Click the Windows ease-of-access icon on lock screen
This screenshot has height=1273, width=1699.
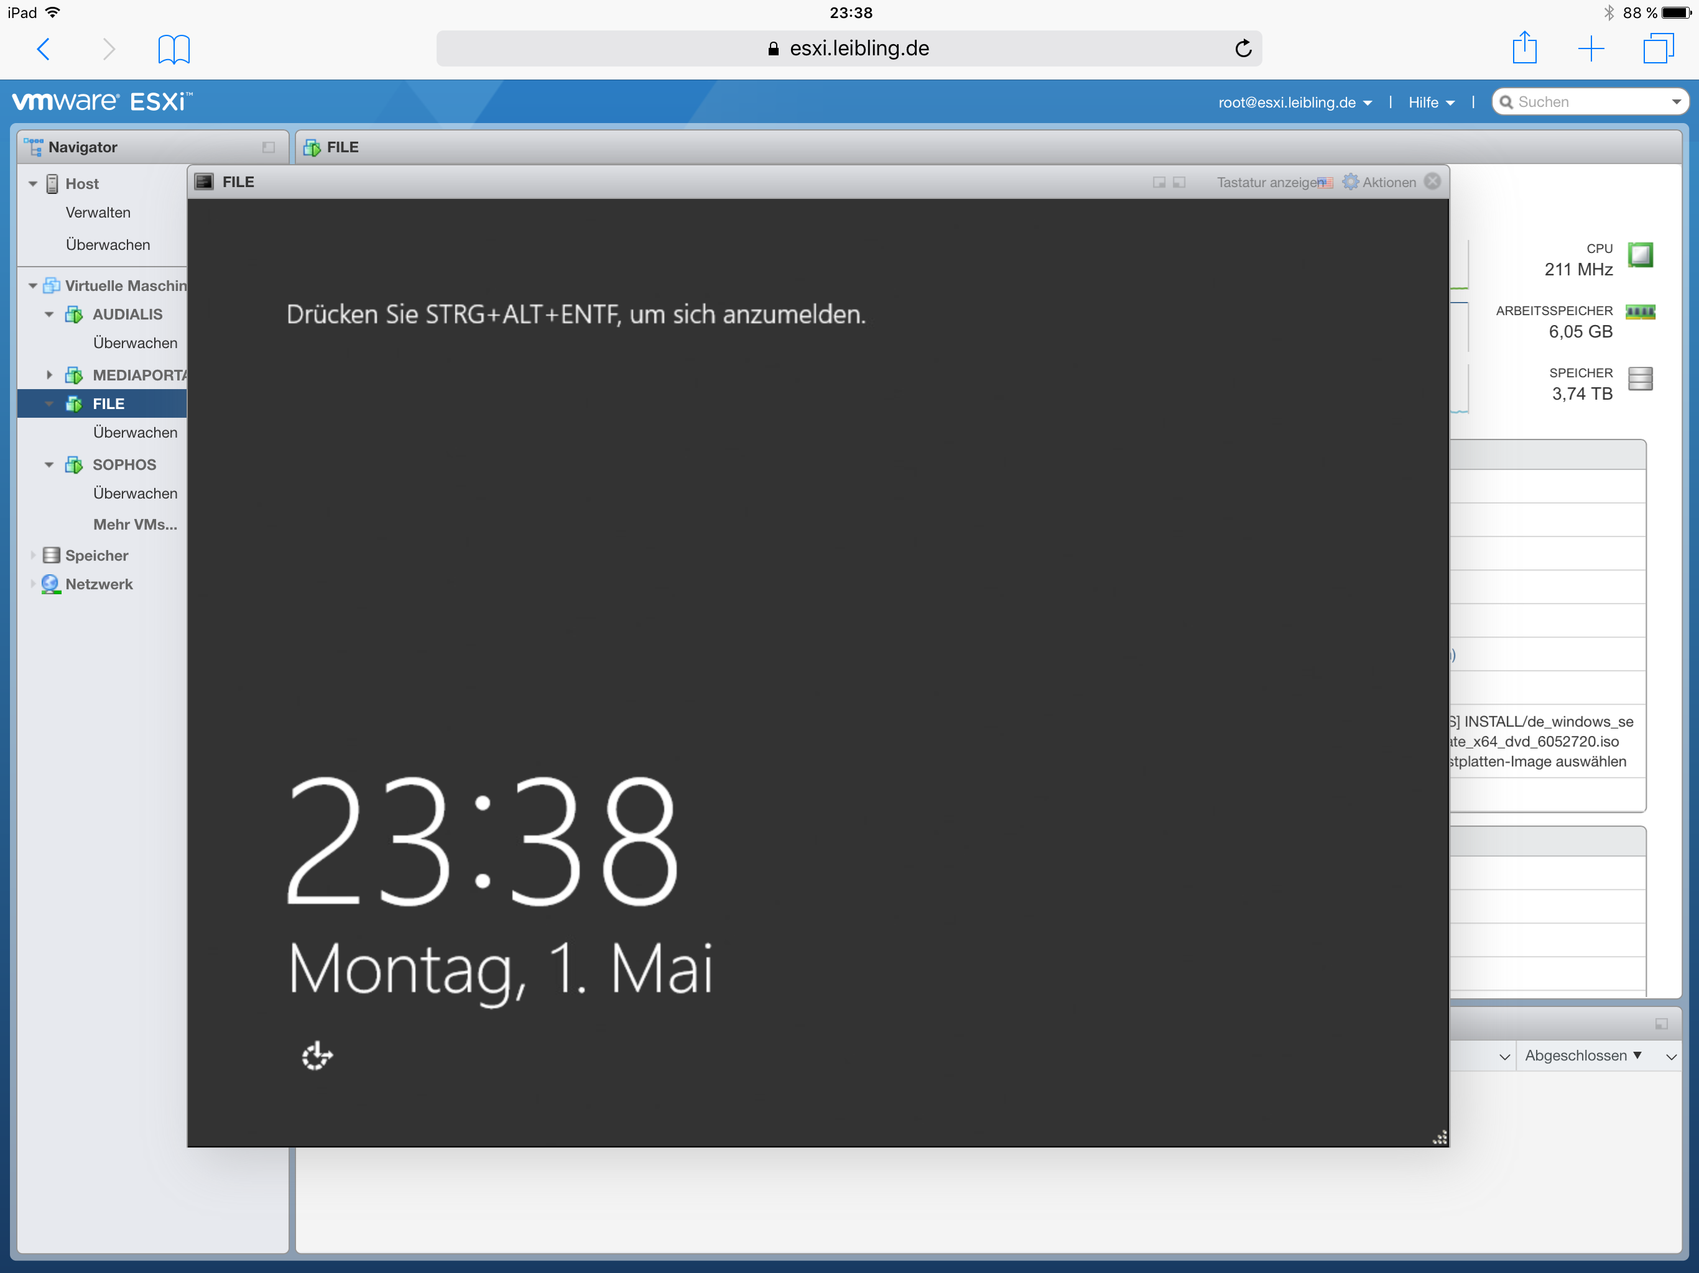click(x=317, y=1055)
